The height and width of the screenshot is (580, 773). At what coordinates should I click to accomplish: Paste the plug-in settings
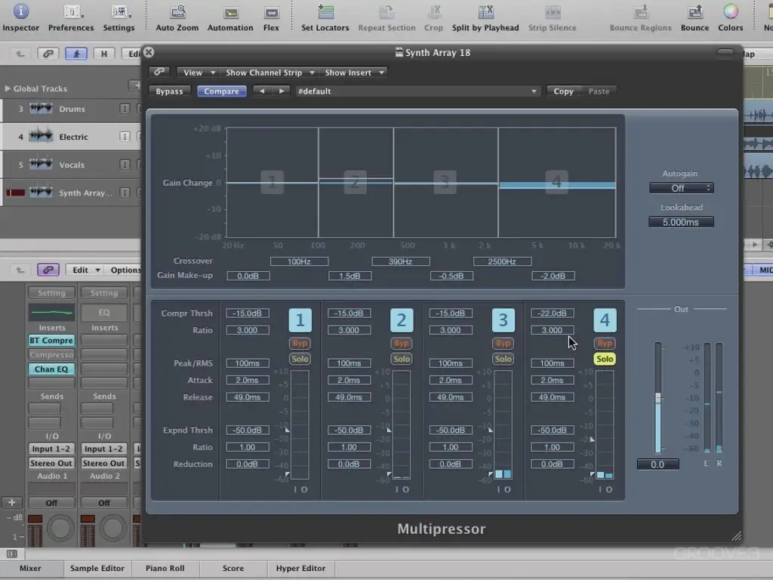[x=599, y=91]
